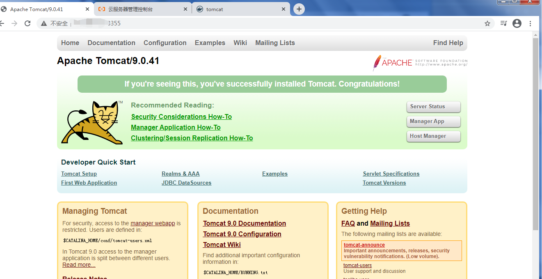Open the Wiki nav item
Image resolution: width=542 pixels, height=279 pixels.
pos(240,43)
